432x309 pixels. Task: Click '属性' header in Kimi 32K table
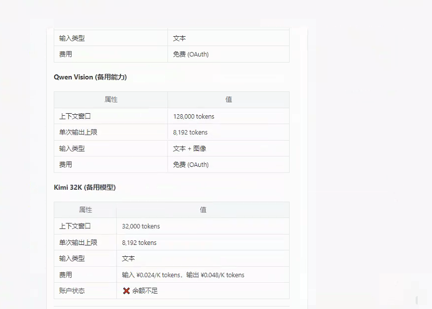(x=85, y=210)
